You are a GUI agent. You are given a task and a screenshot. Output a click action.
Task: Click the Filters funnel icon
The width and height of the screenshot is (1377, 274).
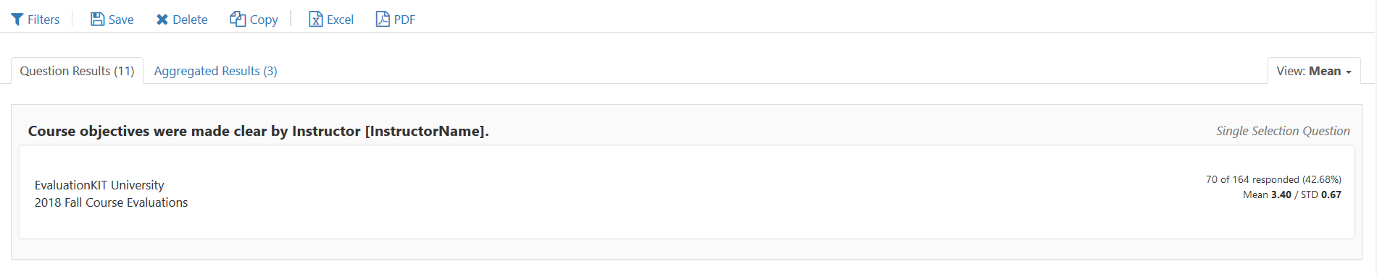pos(17,20)
